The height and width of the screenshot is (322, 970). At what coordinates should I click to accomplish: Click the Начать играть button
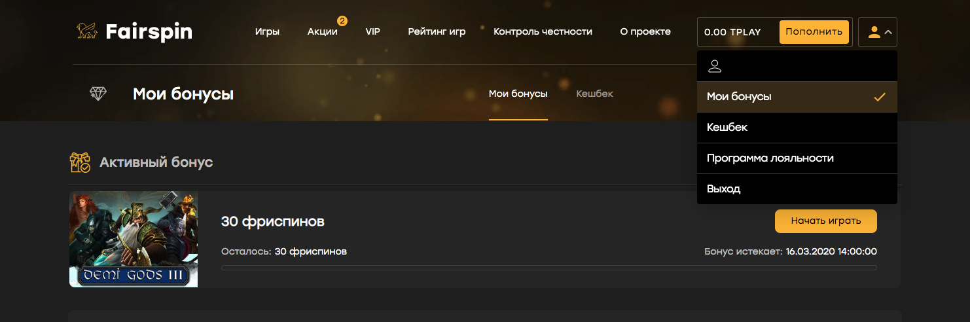coord(825,221)
